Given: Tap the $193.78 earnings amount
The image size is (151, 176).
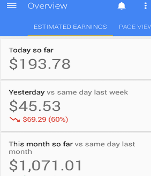Looking at the screenshot, I should pyautogui.click(x=40, y=64).
